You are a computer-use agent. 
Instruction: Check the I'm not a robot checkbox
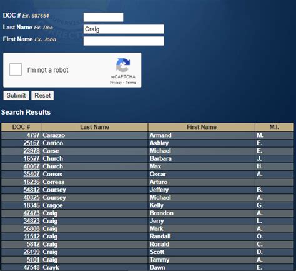[16, 69]
